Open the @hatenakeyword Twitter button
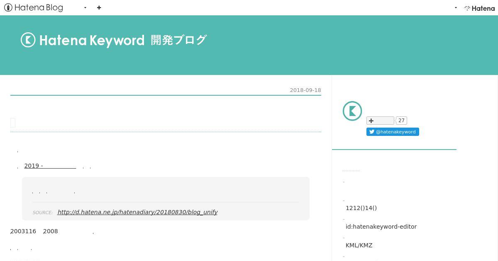 coord(393,132)
